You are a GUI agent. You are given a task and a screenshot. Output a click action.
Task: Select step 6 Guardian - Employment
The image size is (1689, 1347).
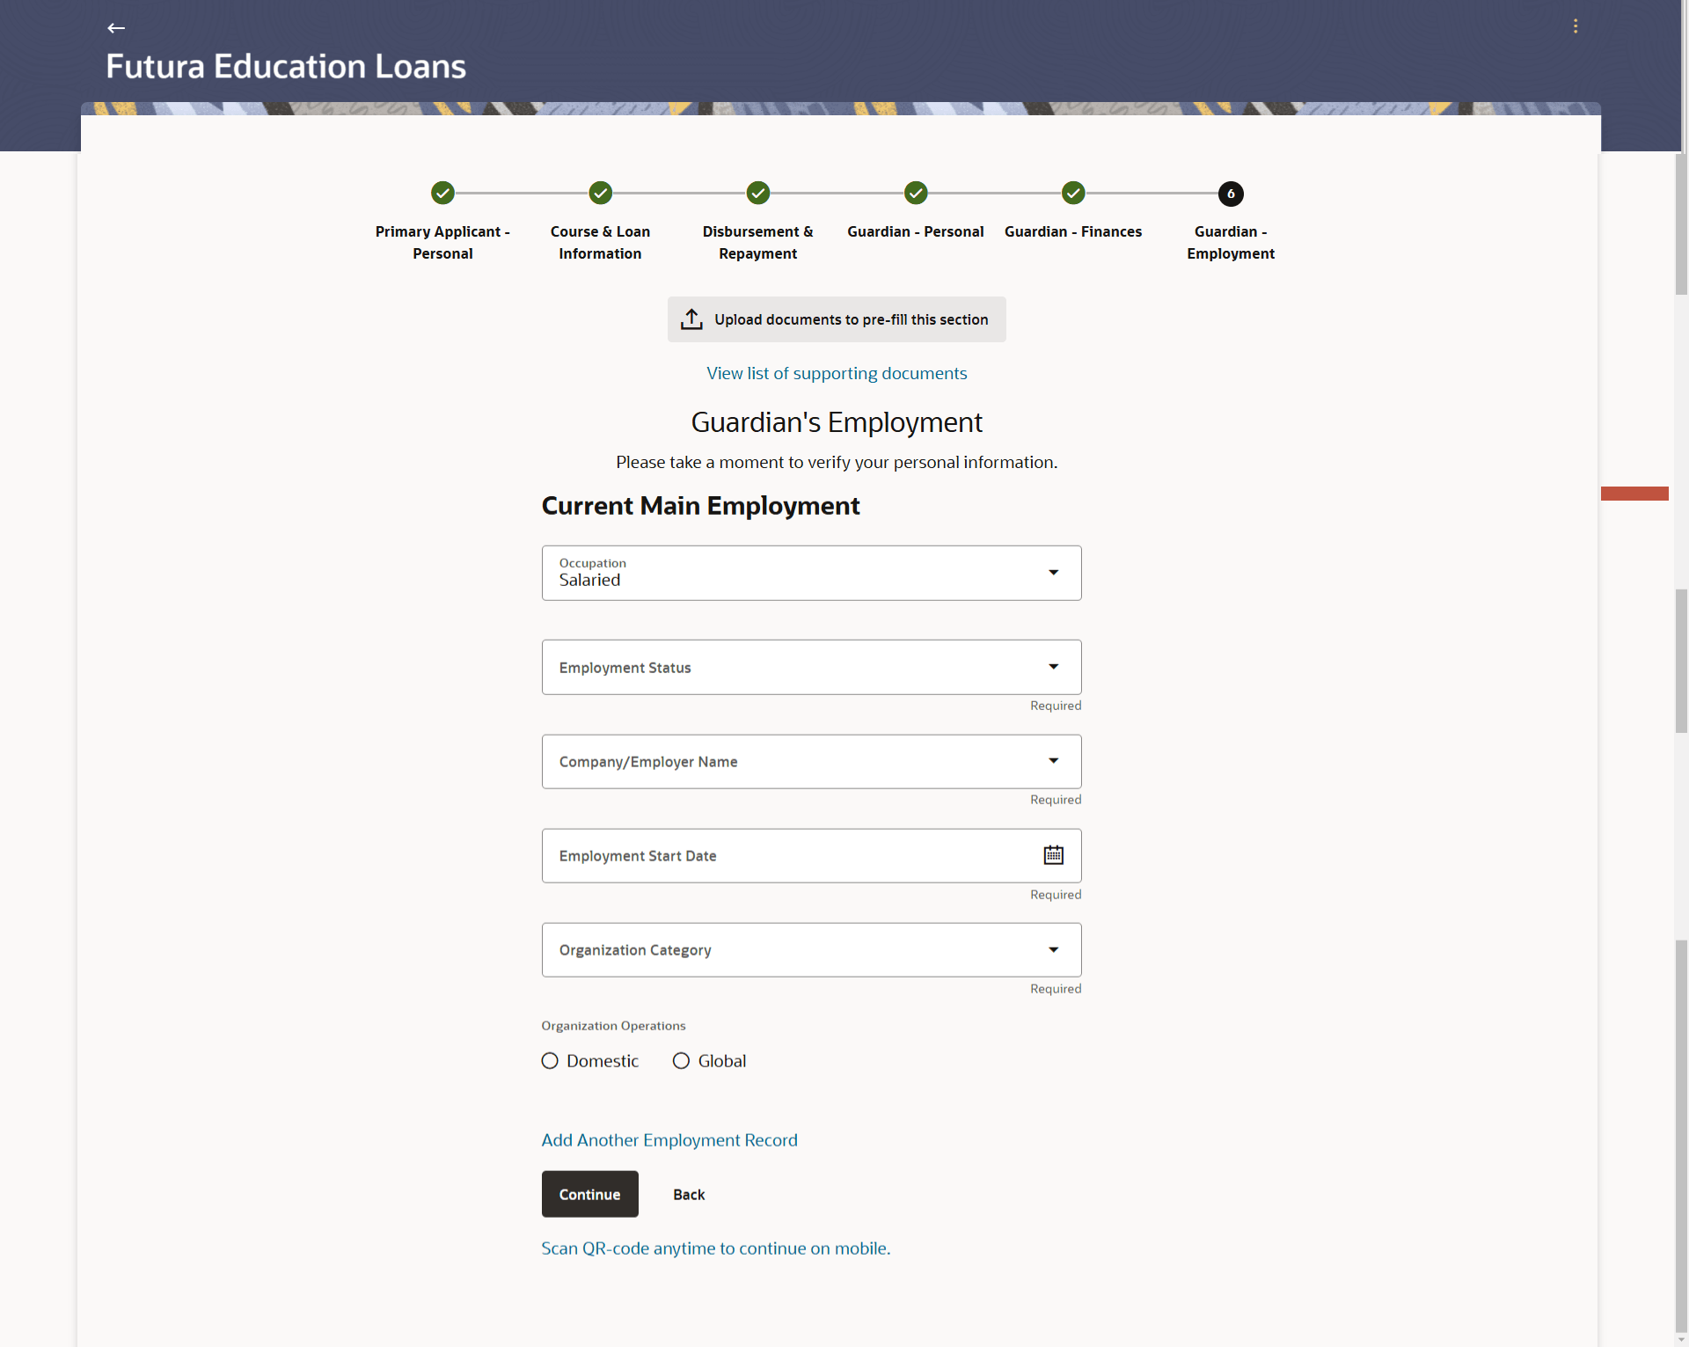click(x=1231, y=194)
